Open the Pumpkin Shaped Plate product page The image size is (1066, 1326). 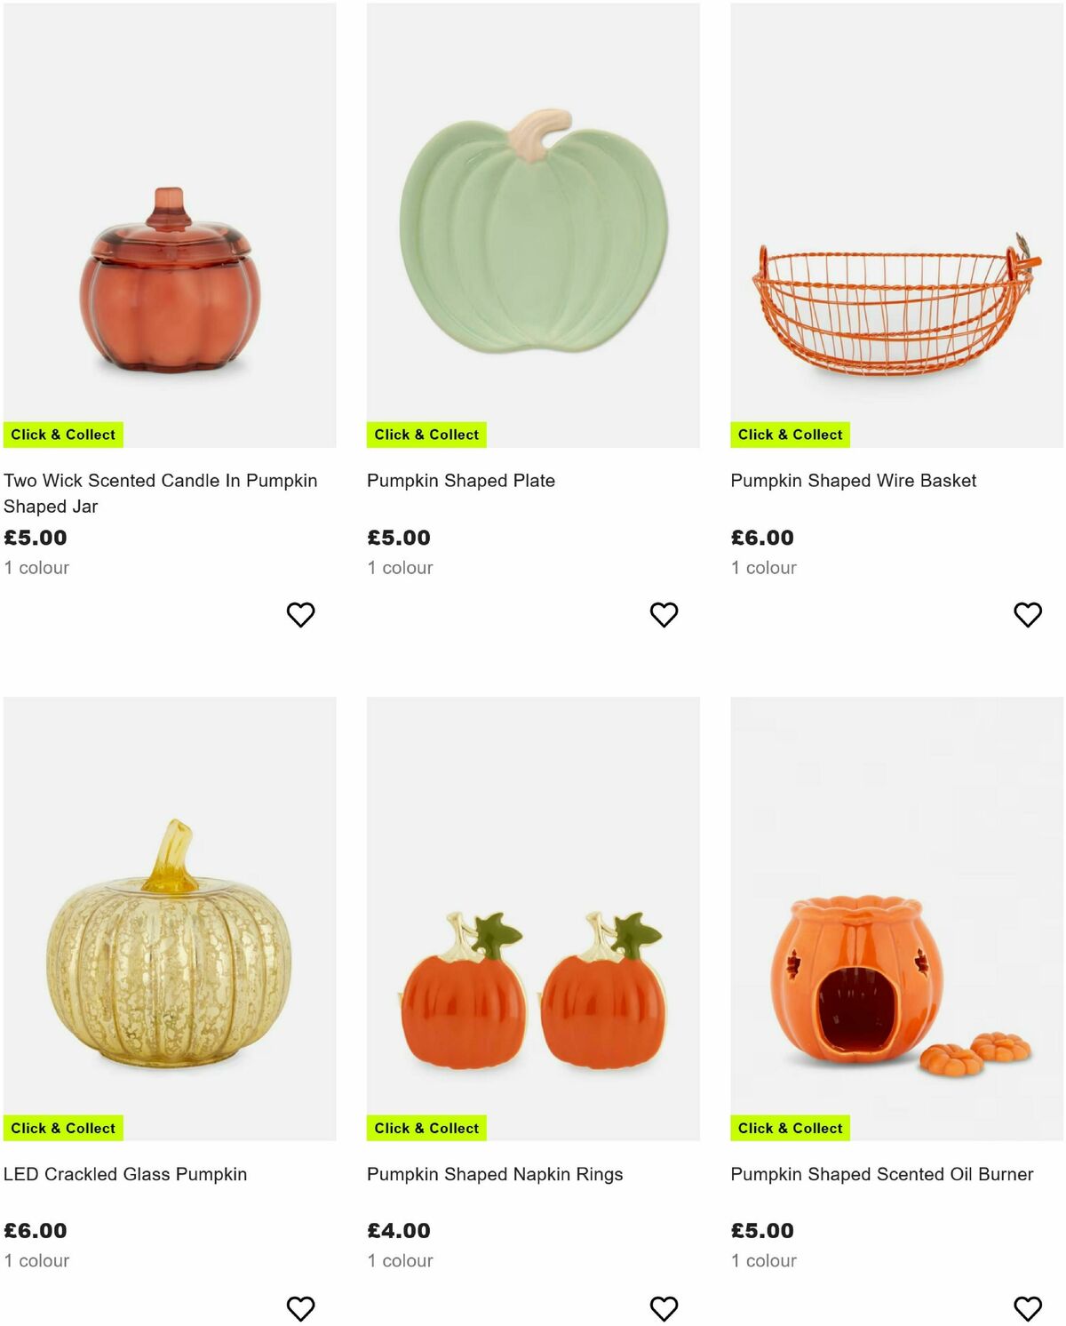coord(460,479)
